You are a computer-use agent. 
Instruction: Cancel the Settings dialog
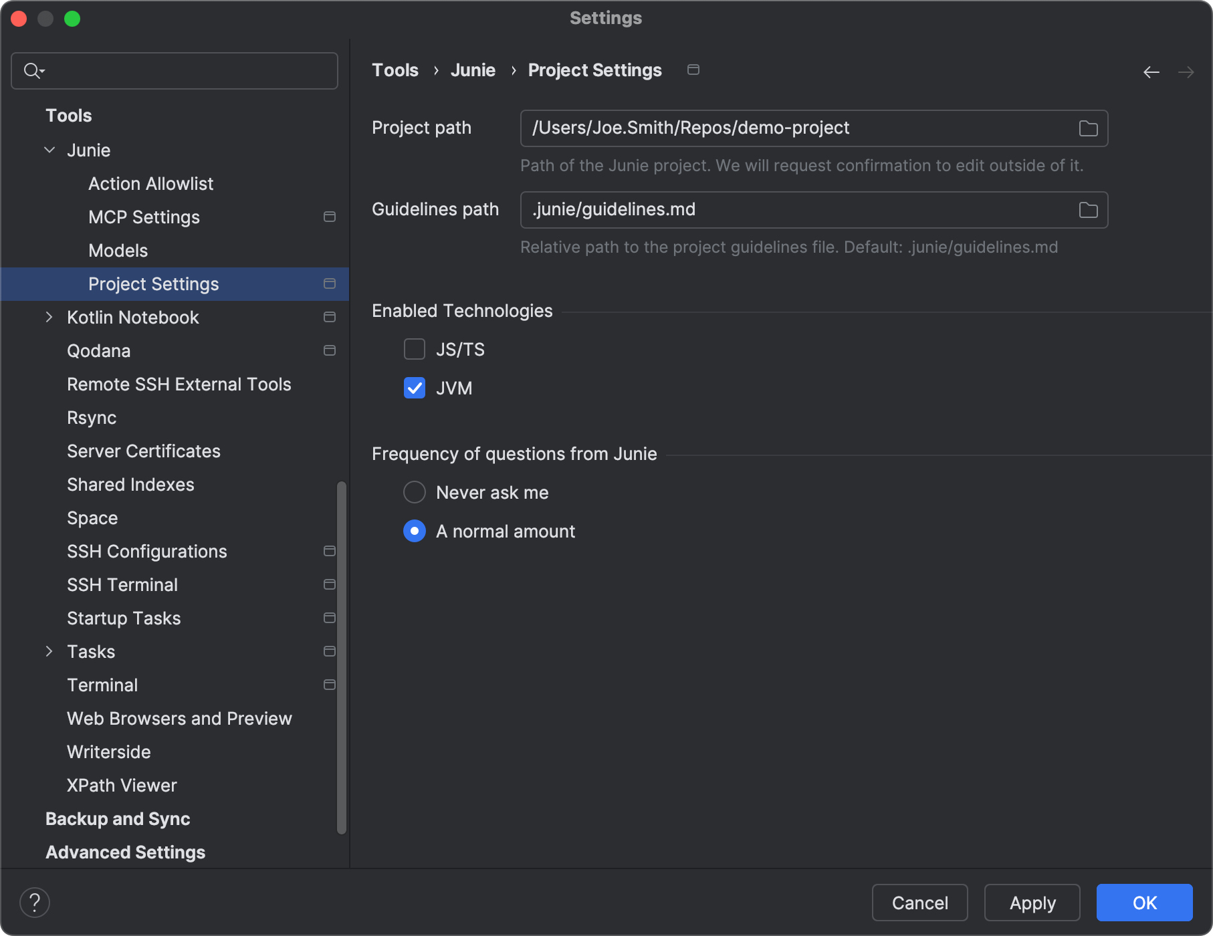[x=919, y=903]
